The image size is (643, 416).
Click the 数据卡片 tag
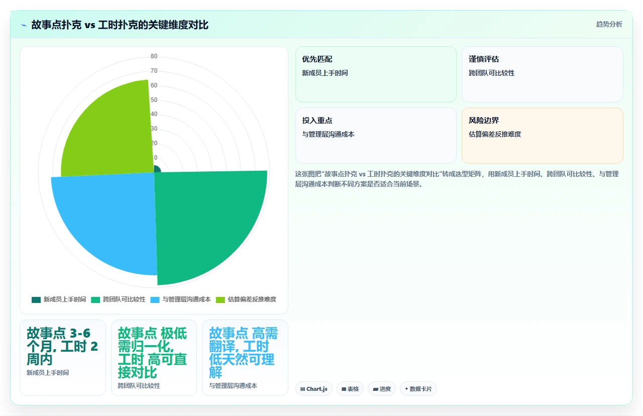(418, 389)
